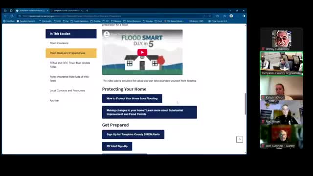
Task: Open the tab actions menu icon
Action: 11,11
